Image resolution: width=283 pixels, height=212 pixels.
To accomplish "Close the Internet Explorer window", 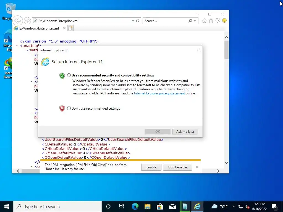I will coord(222,14).
